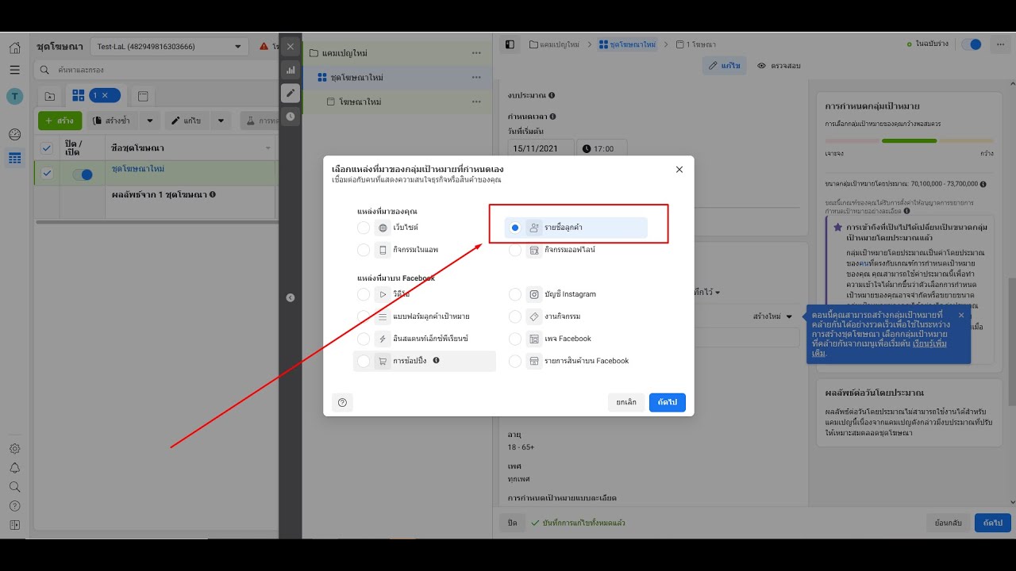Open the dialog help question-mark button
The height and width of the screenshot is (571, 1016).
342,402
